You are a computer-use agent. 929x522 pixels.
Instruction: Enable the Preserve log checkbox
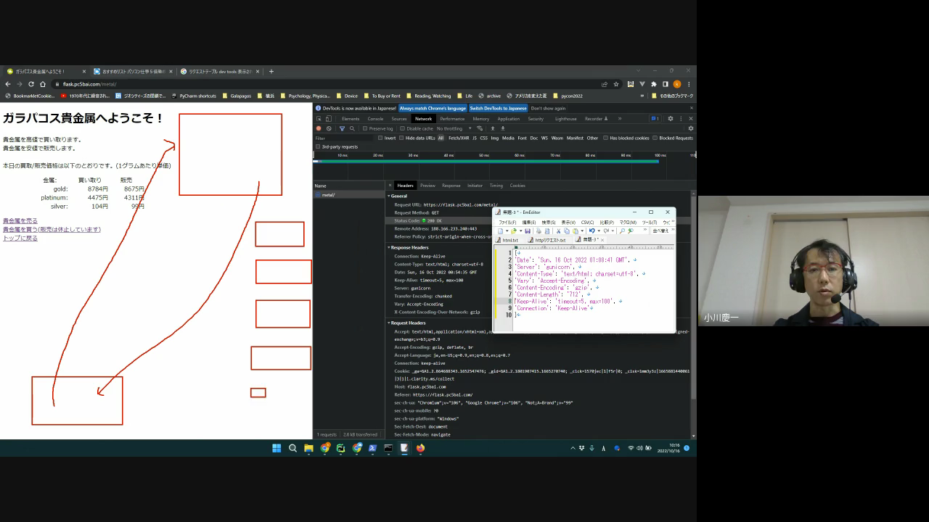(x=367, y=128)
